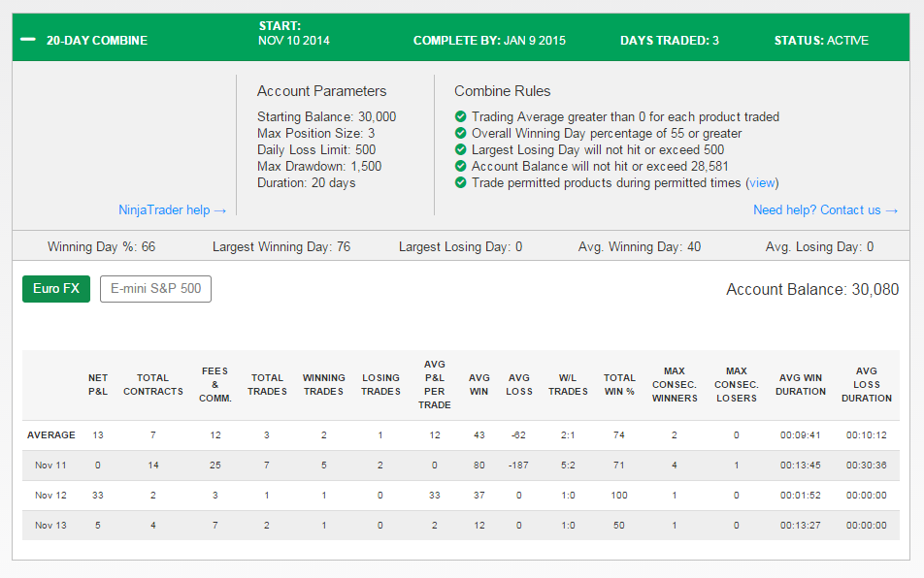This screenshot has height=578, width=924.
Task: Click Nov 11 avg loss duration 00:30:36
Action: pos(866,465)
